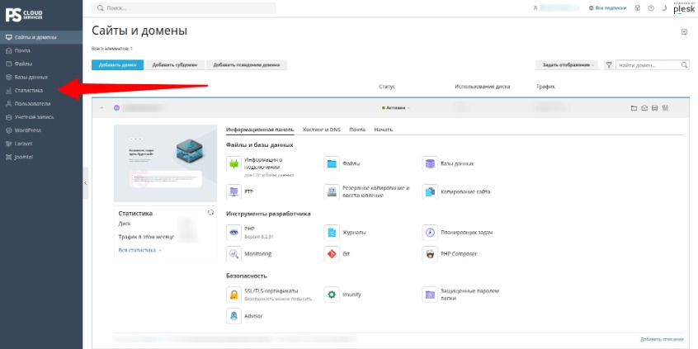
Task: Open the Активен status dropdown
Action: pos(396,108)
